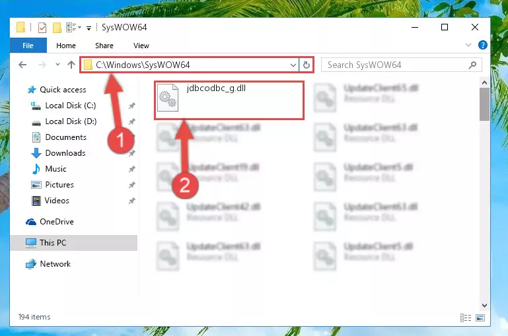The height and width of the screenshot is (336, 508).
Task: Open Pictures in the sidebar
Action: pos(59,185)
